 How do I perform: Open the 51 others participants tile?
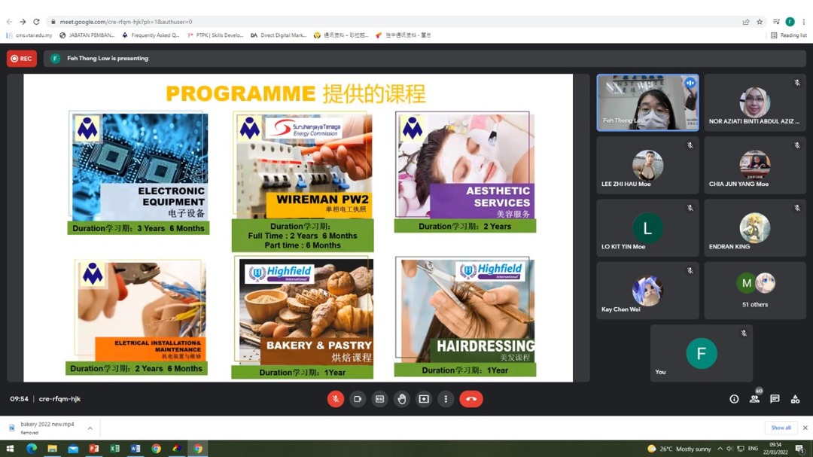pos(755,291)
